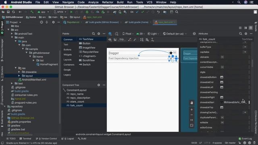The width and height of the screenshot is (258, 145).
Task: Search attributes with magnifier icon
Action: point(241,34)
